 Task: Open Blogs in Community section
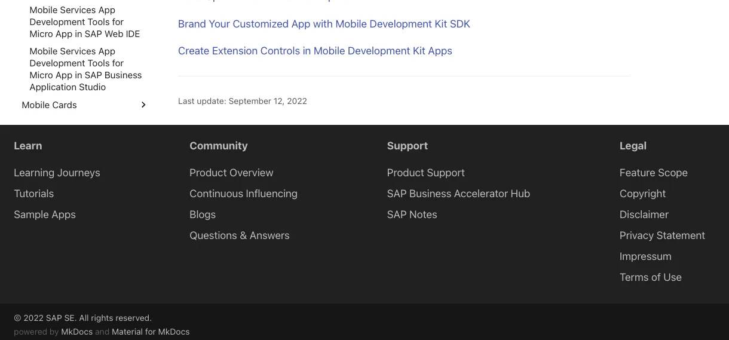coord(203,215)
